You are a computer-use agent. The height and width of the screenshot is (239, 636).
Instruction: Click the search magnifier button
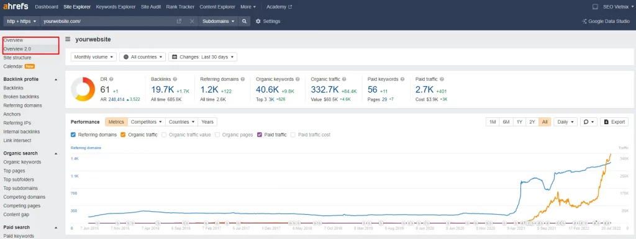pyautogui.click(x=243, y=21)
